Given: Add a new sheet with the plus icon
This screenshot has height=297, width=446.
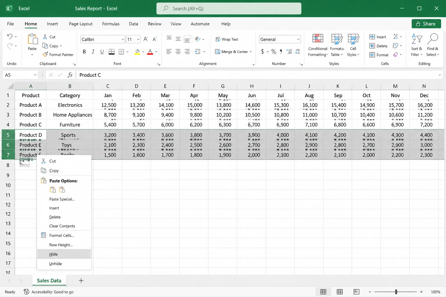Looking at the screenshot, I should pyautogui.click(x=81, y=280).
